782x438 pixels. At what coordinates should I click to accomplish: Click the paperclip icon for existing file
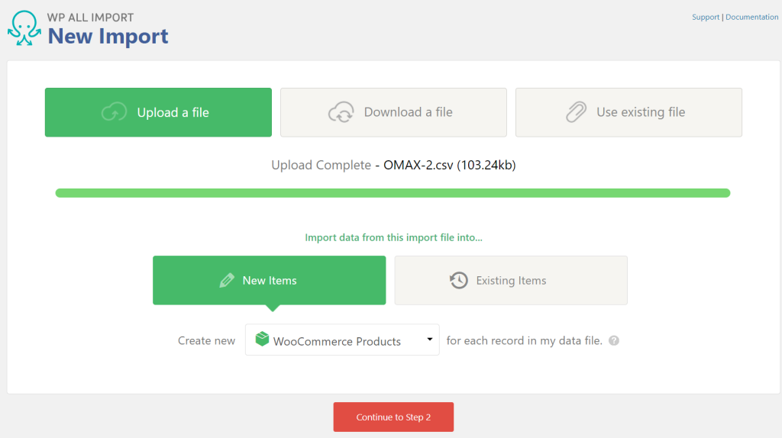coord(575,113)
